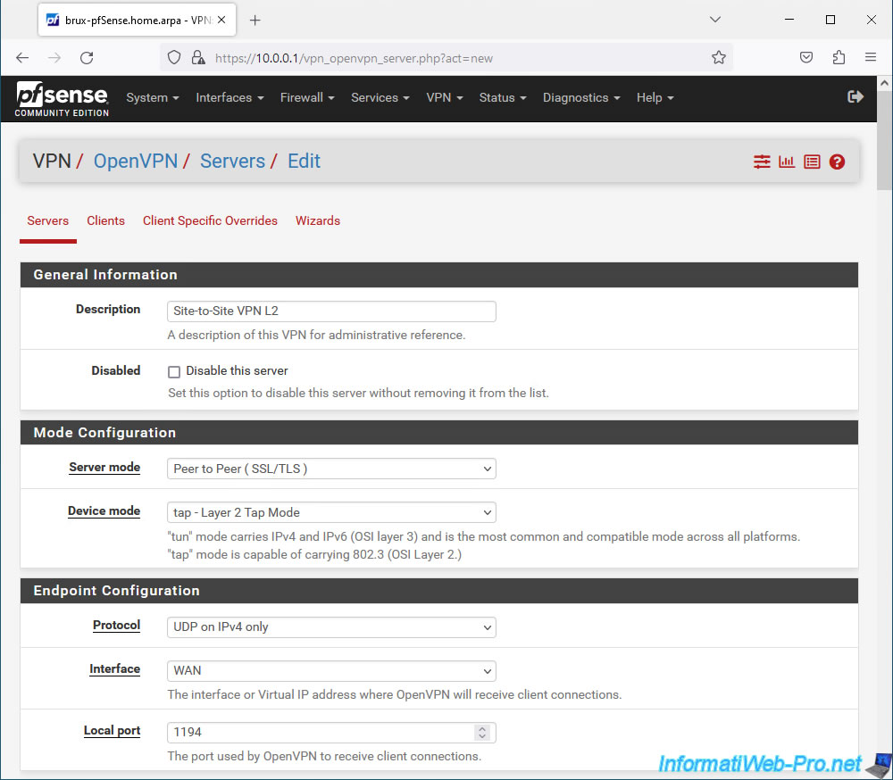Toggle Disable this server checkbox

(x=174, y=372)
